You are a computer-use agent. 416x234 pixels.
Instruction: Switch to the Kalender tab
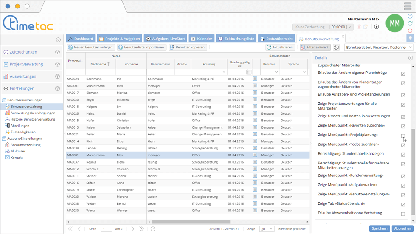[x=201, y=39]
